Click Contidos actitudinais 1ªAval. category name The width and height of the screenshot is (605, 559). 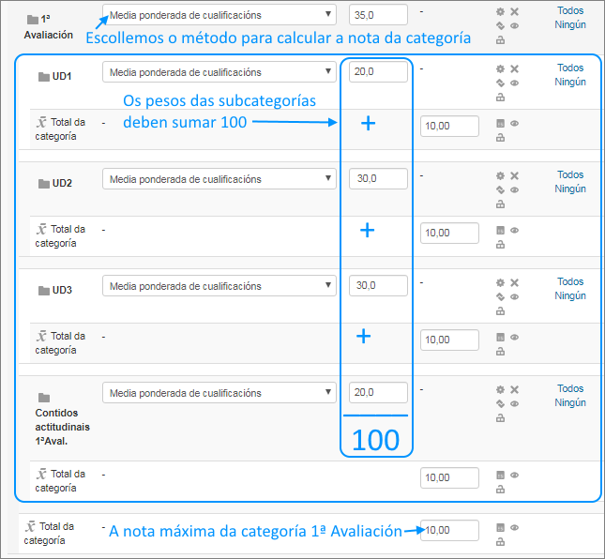pyautogui.click(x=62, y=427)
